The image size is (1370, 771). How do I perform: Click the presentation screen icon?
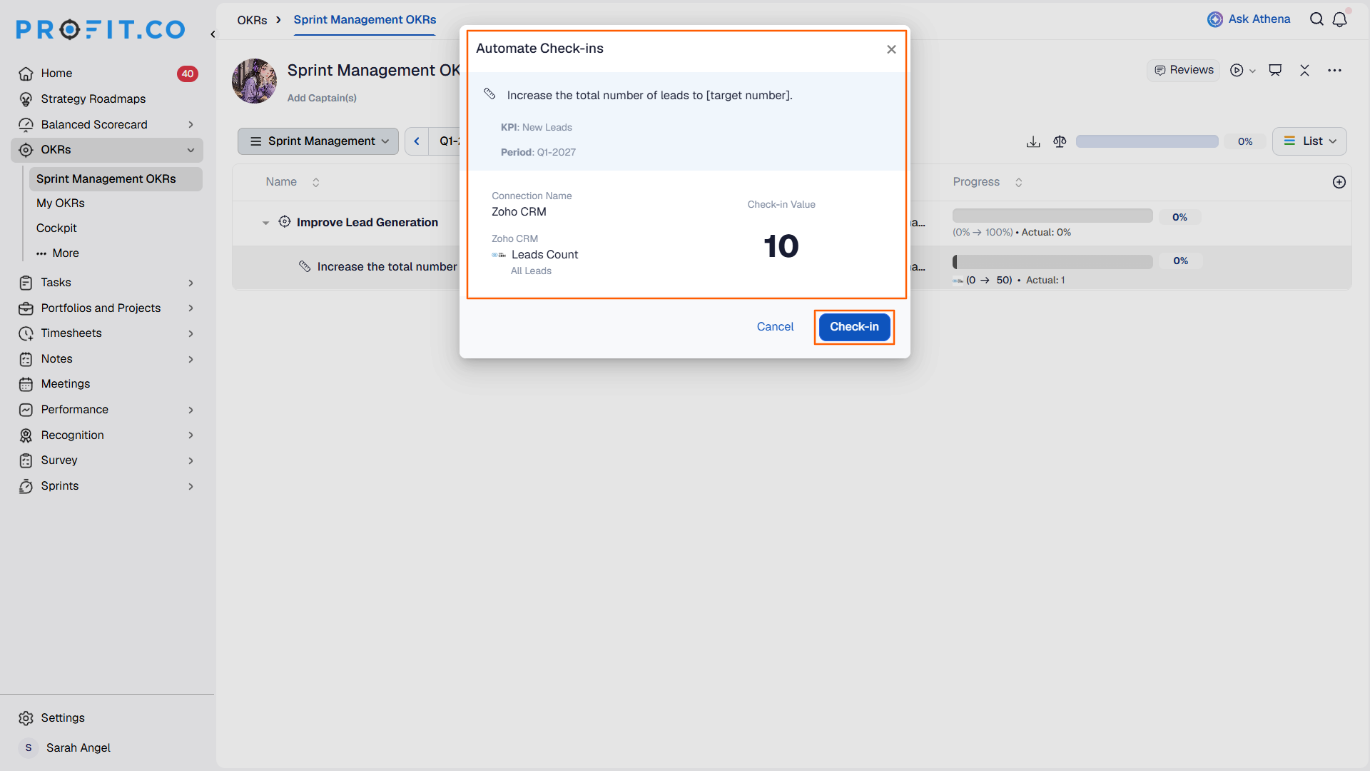pyautogui.click(x=1275, y=70)
